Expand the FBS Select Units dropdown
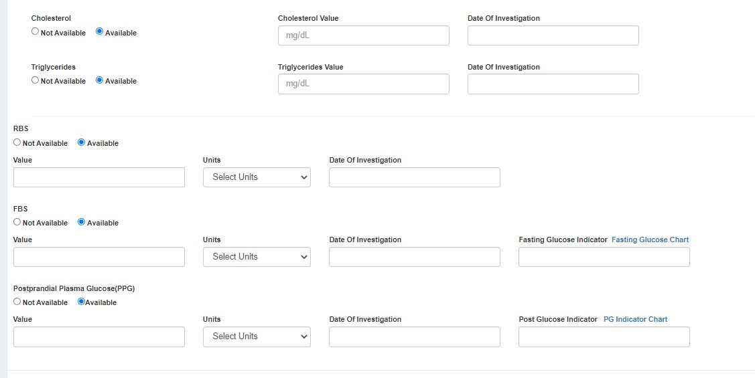Screen dimensions: 755x378 (257, 257)
